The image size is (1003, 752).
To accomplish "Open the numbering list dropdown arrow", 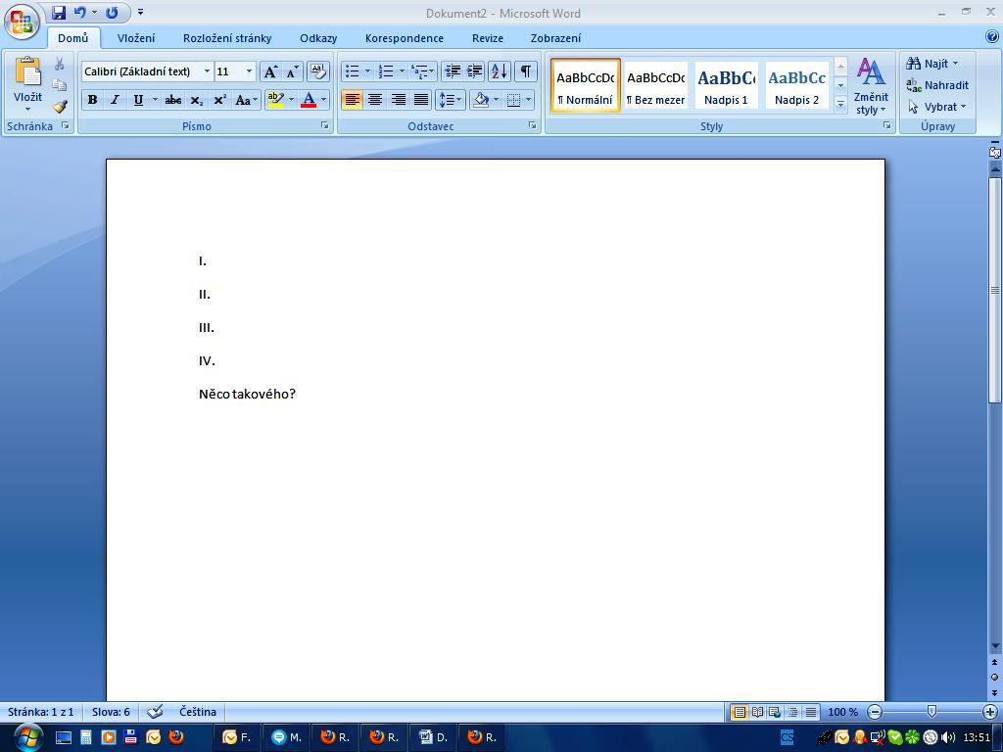I will 402,71.
